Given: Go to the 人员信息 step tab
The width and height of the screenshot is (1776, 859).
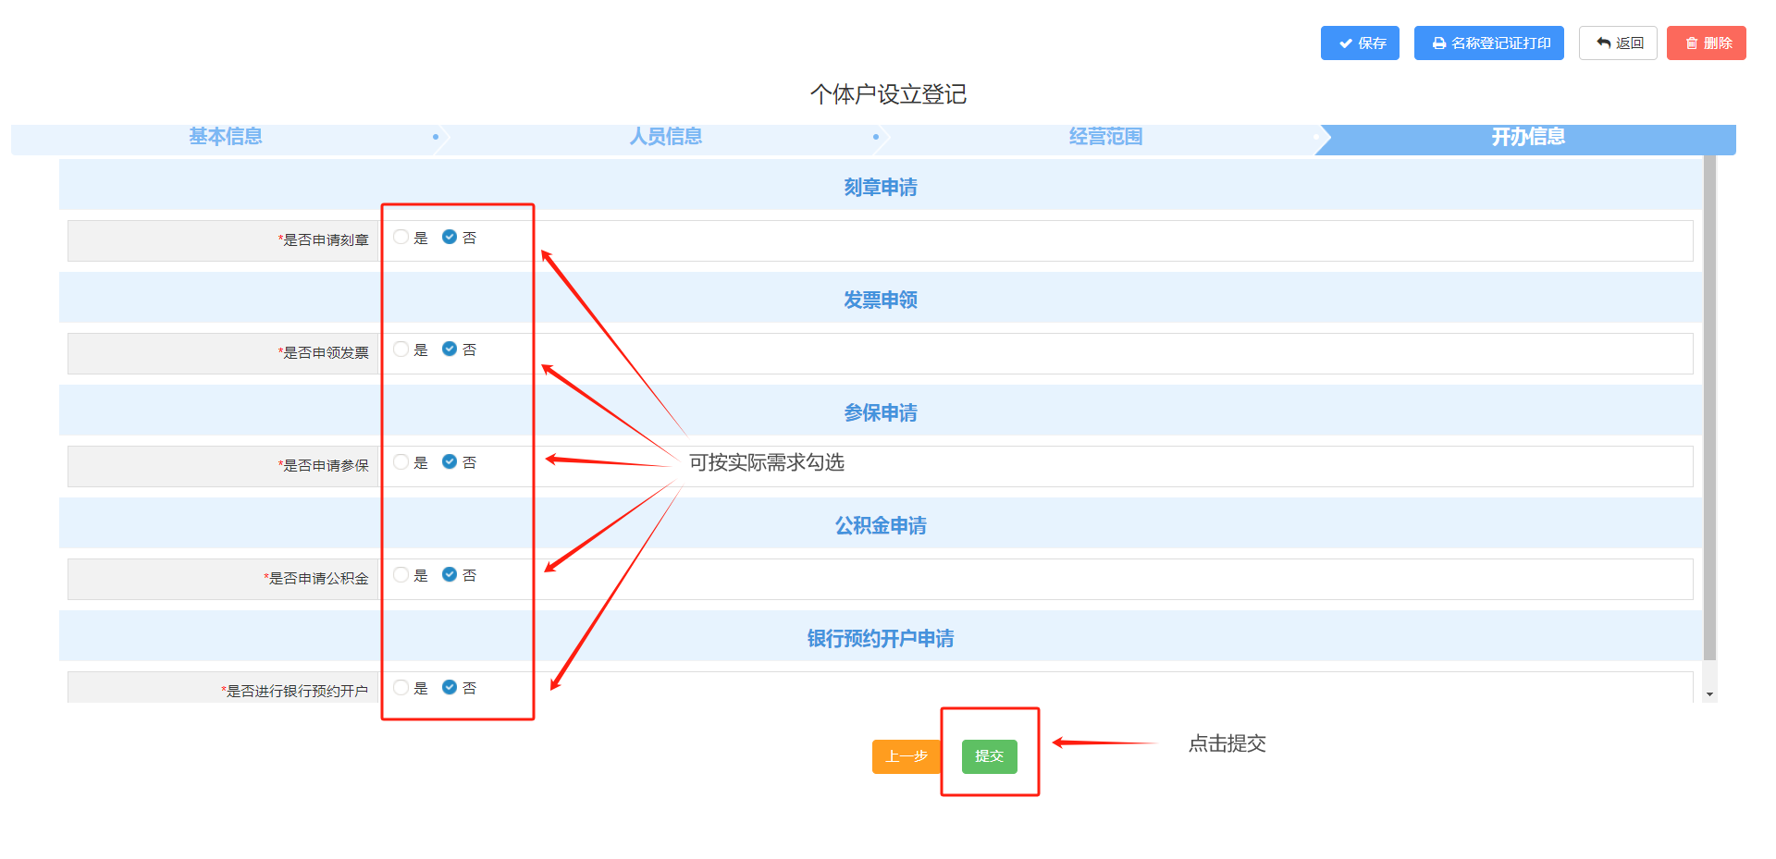Looking at the screenshot, I should 665,137.
